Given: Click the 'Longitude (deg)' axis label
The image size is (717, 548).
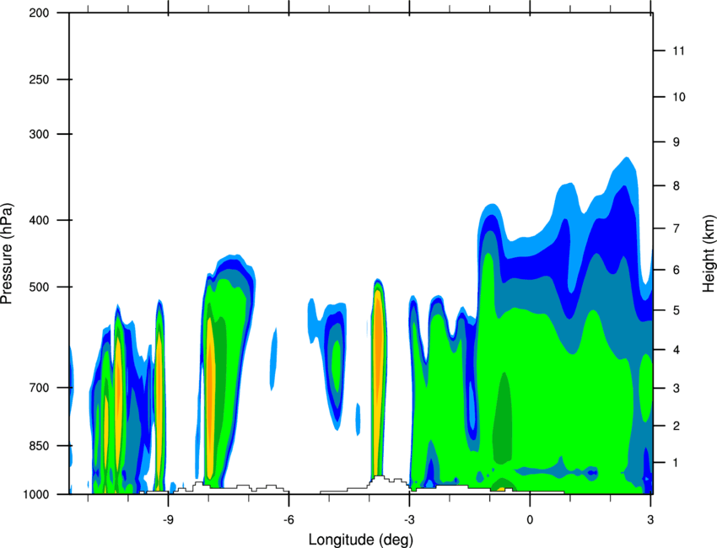Looking at the screenshot, I should 361,540.
